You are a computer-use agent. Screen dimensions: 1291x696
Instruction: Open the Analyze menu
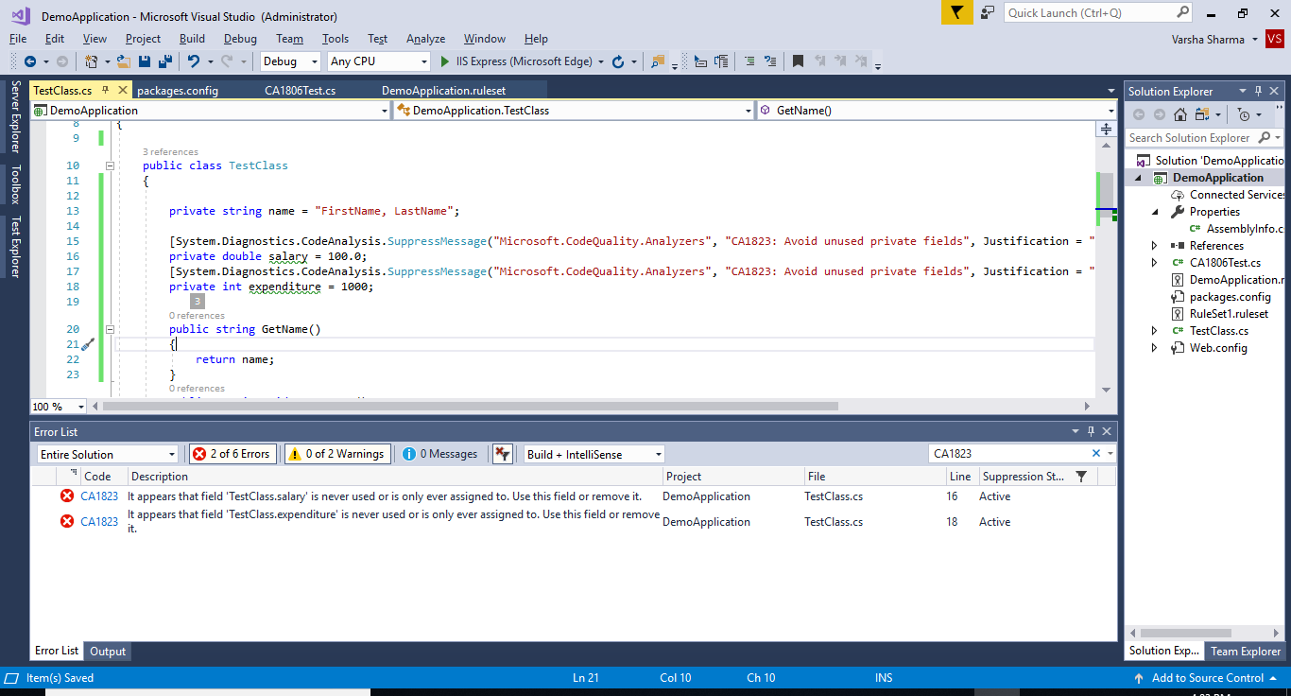425,39
